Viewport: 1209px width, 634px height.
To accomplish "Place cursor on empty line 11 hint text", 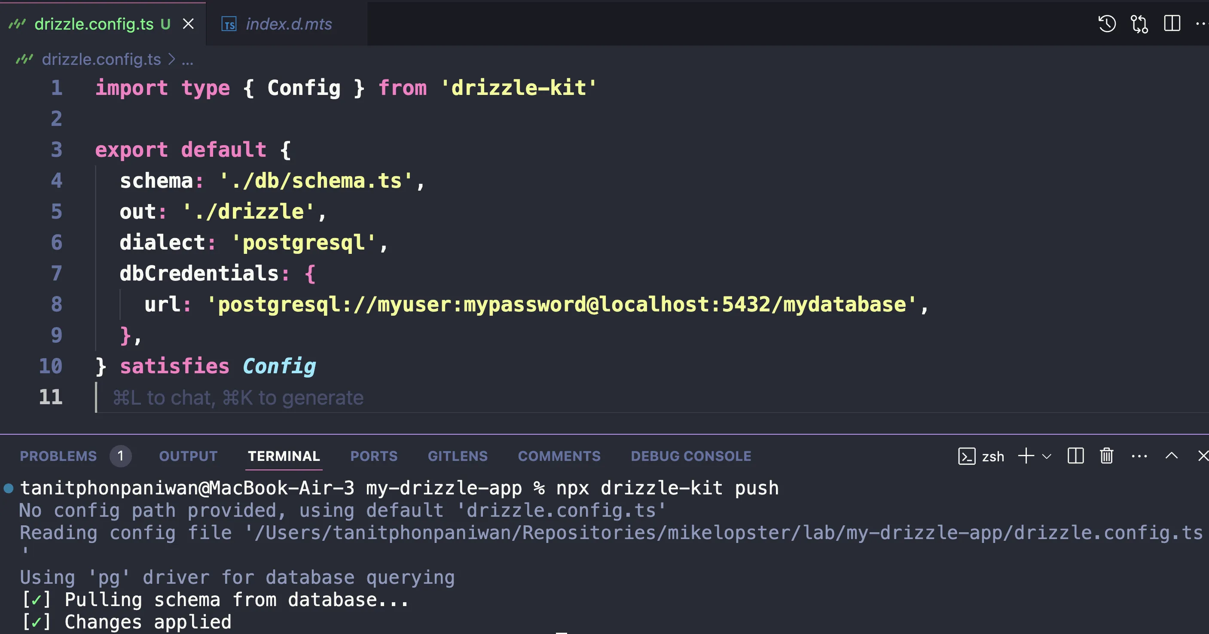I will pyautogui.click(x=238, y=398).
